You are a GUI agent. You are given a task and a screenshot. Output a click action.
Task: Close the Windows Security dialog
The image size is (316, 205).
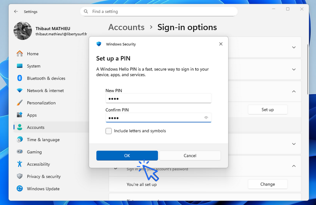tap(221, 44)
